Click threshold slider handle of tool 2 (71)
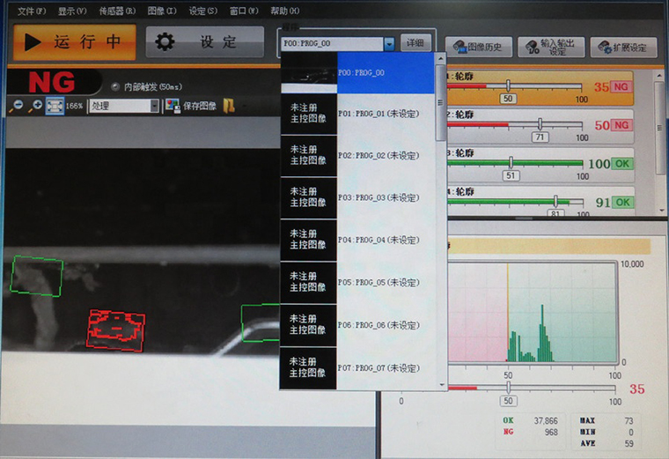Viewport: 669px width, 459px height. tap(540, 124)
